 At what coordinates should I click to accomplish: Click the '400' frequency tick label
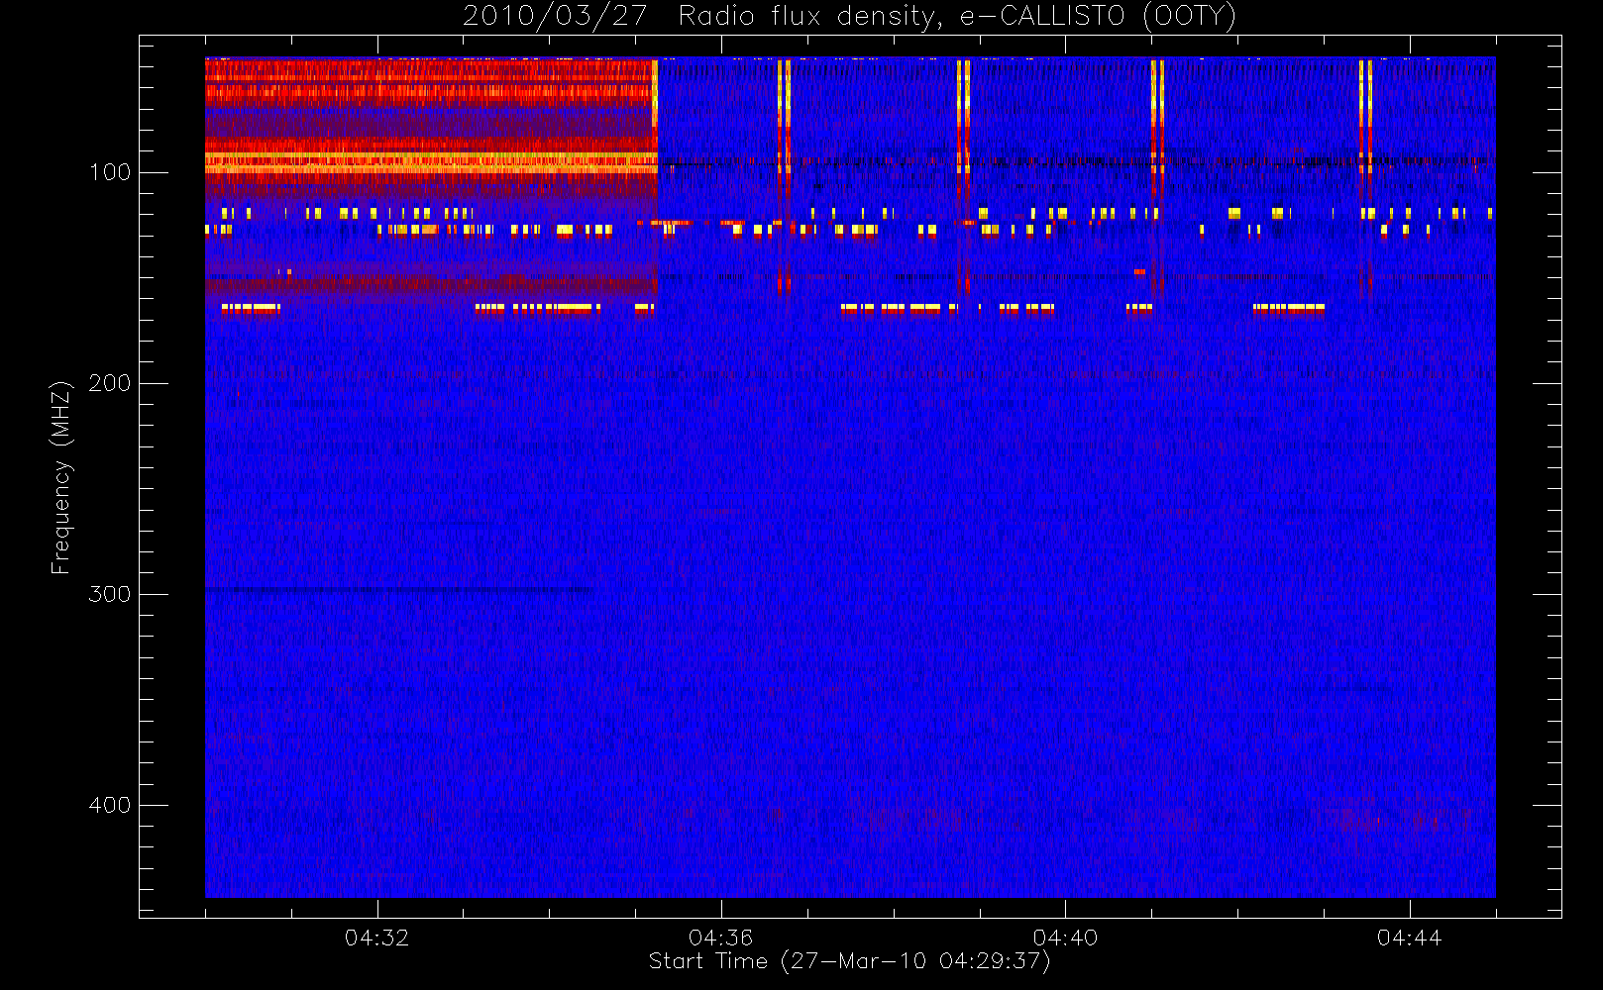pos(110,805)
